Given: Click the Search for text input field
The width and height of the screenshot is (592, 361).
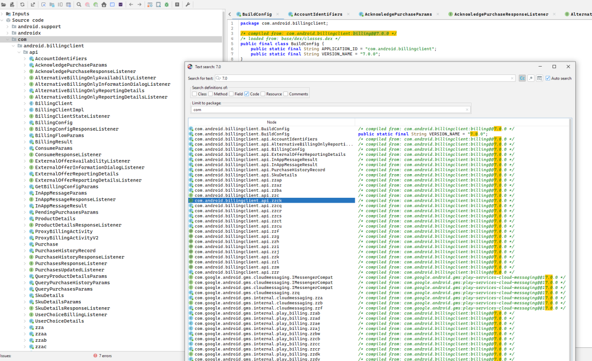Looking at the screenshot, I should pyautogui.click(x=365, y=78).
